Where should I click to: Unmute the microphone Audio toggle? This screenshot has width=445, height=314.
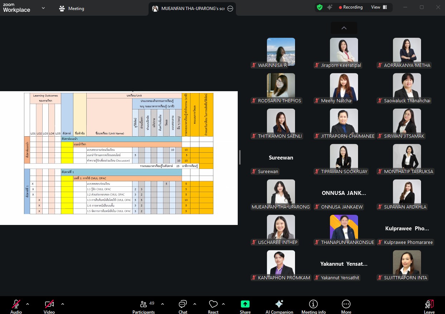[x=16, y=304]
